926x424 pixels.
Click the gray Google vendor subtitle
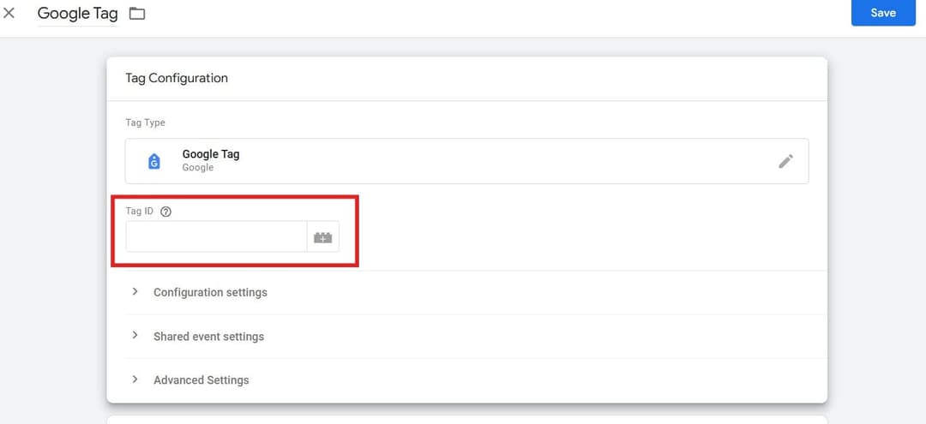[197, 168]
